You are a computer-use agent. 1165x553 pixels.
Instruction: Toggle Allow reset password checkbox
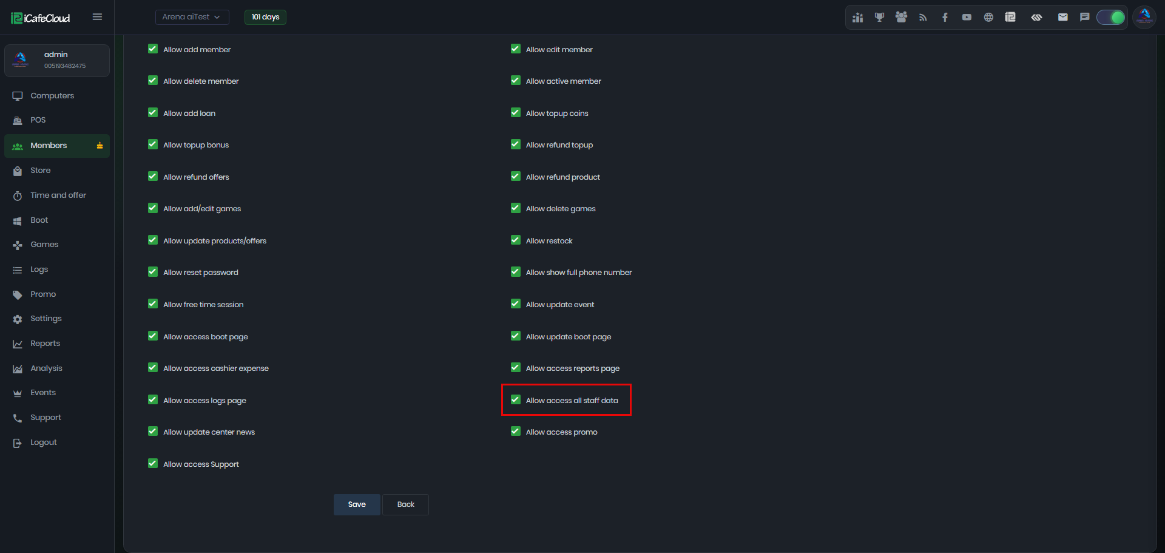(153, 272)
